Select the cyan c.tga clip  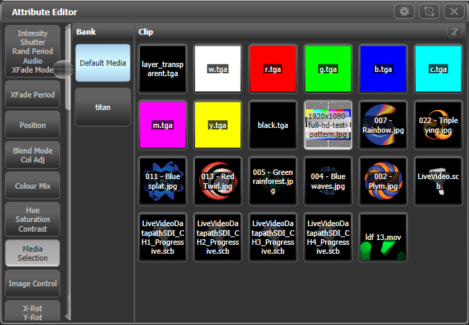438,68
